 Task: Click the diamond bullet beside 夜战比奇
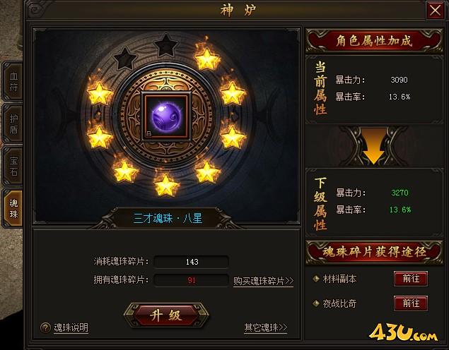[x=316, y=303]
